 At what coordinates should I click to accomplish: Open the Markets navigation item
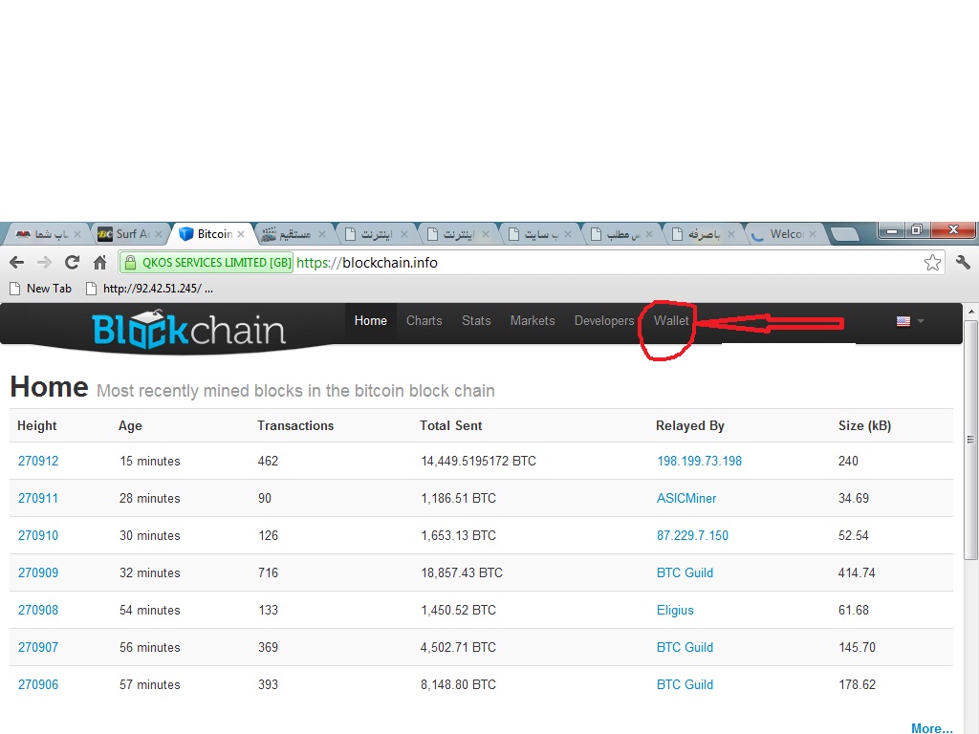533,321
